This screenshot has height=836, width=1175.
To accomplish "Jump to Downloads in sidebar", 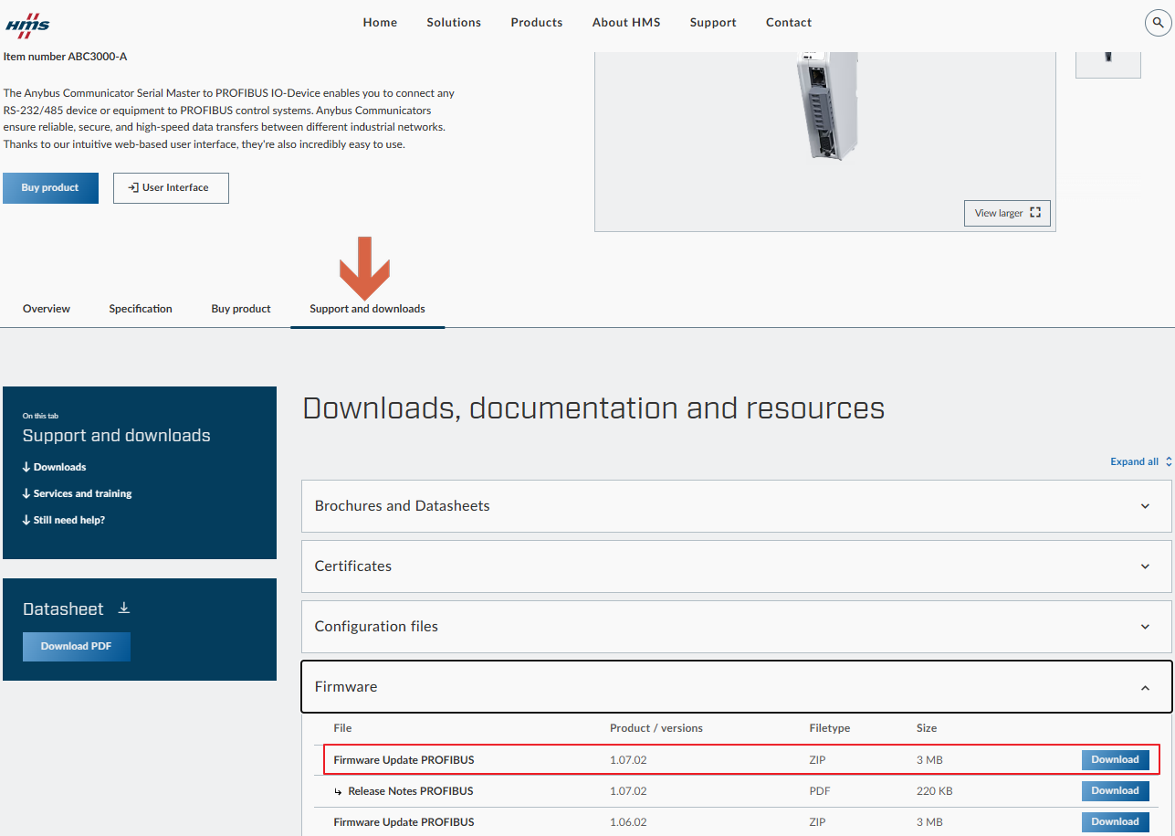I will [55, 467].
